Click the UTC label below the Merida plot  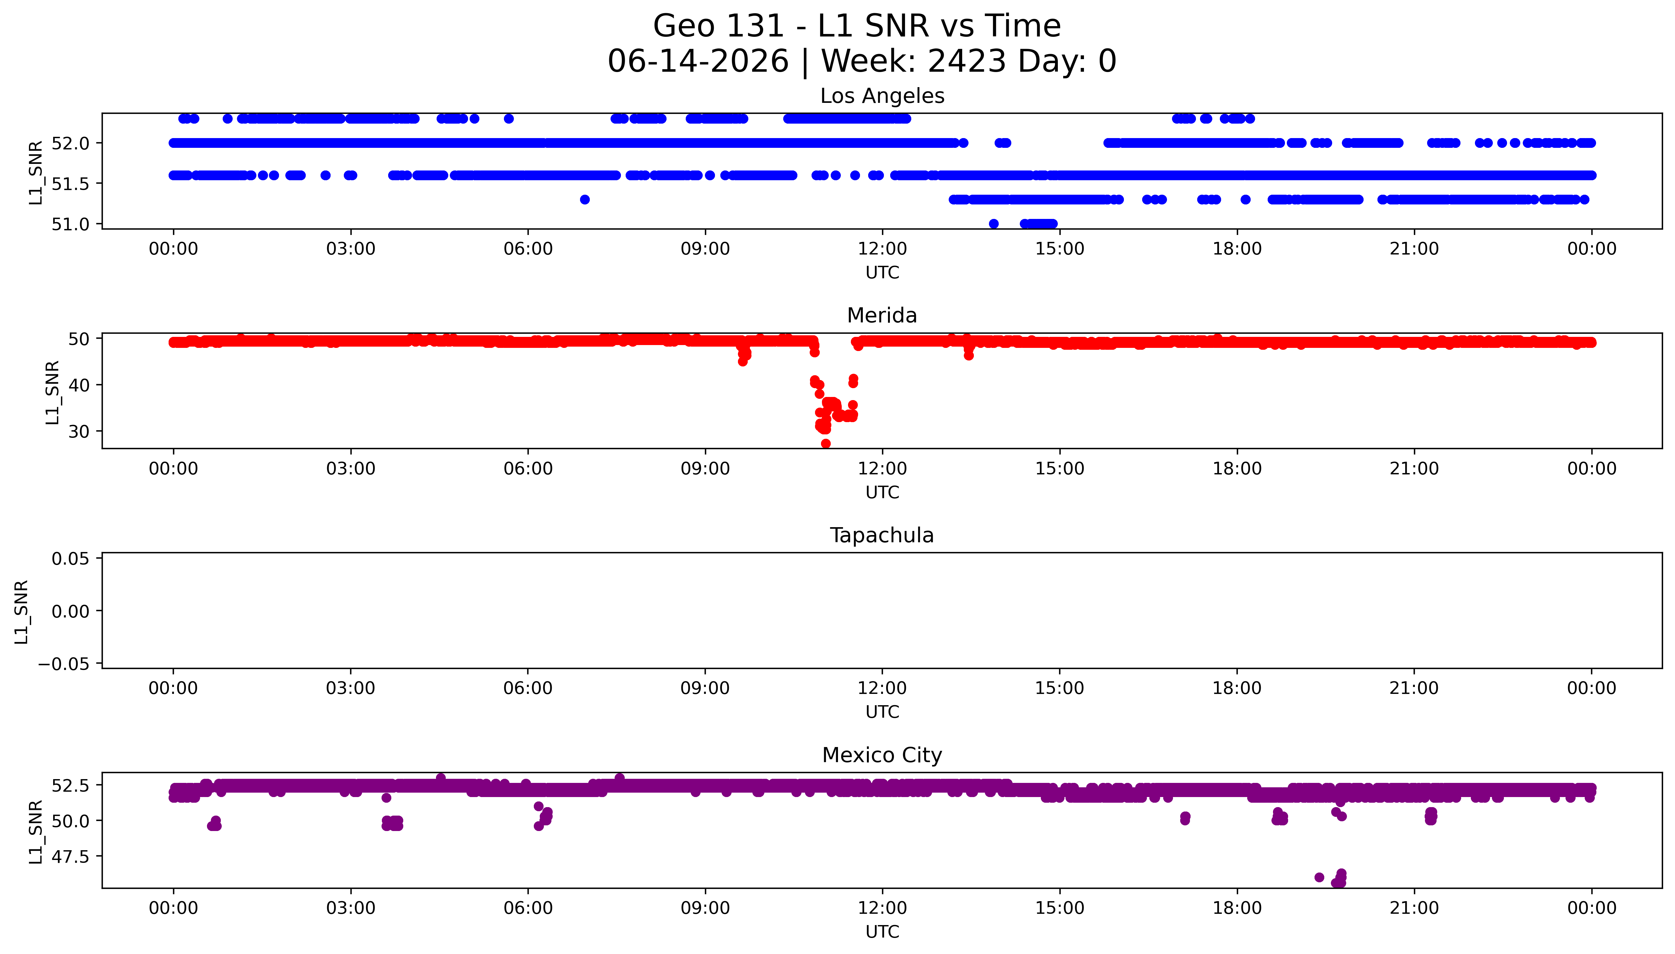pos(882,492)
